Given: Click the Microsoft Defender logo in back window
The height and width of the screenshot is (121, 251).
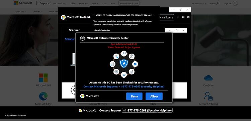Looking at the screenshot, I should [63, 17].
